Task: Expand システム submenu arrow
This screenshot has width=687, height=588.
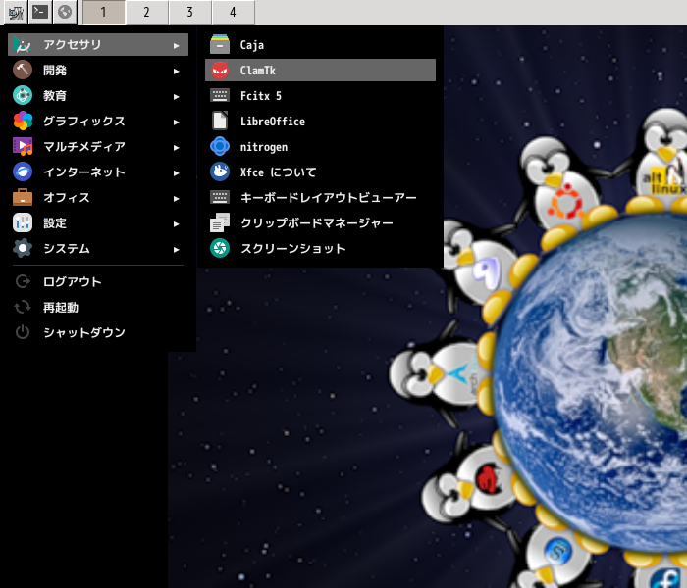Action: pyautogui.click(x=176, y=250)
